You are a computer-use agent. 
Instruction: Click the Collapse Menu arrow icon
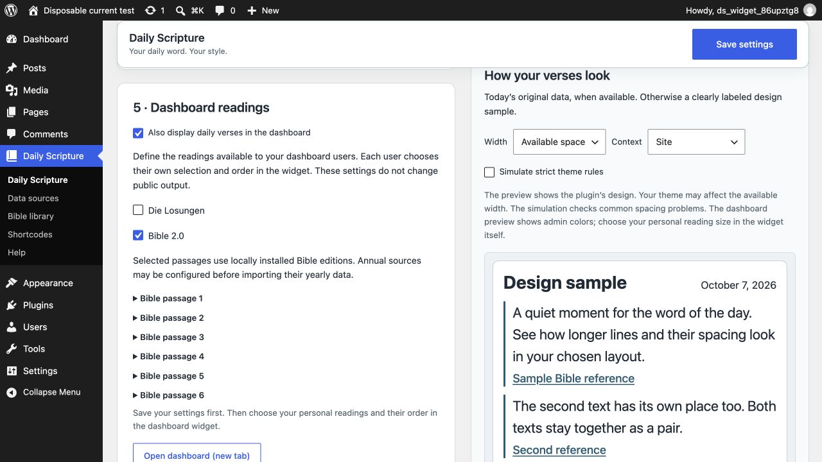tap(12, 392)
